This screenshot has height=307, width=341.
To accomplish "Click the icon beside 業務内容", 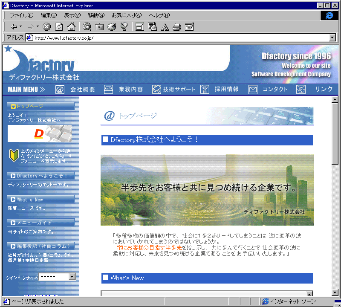I will 108,90.
